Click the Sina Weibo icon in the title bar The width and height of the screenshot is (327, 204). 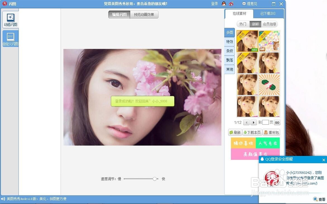tap(231, 4)
